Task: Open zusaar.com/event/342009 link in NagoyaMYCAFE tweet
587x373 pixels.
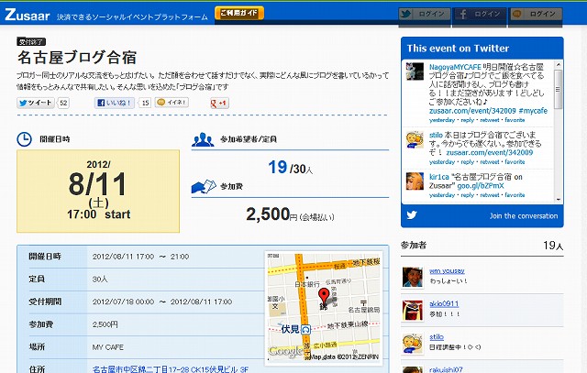Action: pyautogui.click(x=472, y=111)
